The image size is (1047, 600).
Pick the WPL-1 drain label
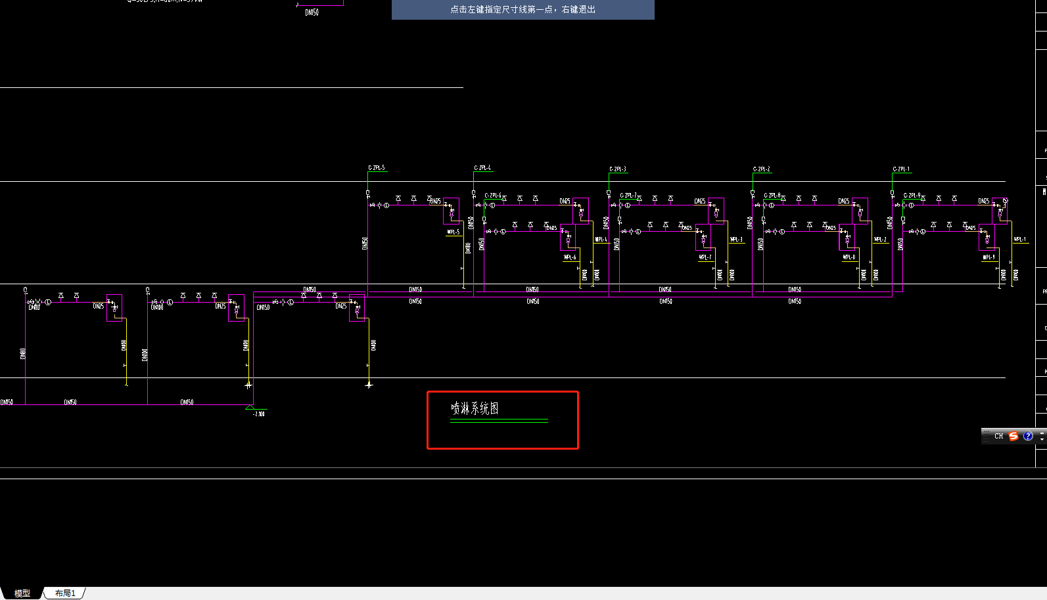pos(1020,240)
